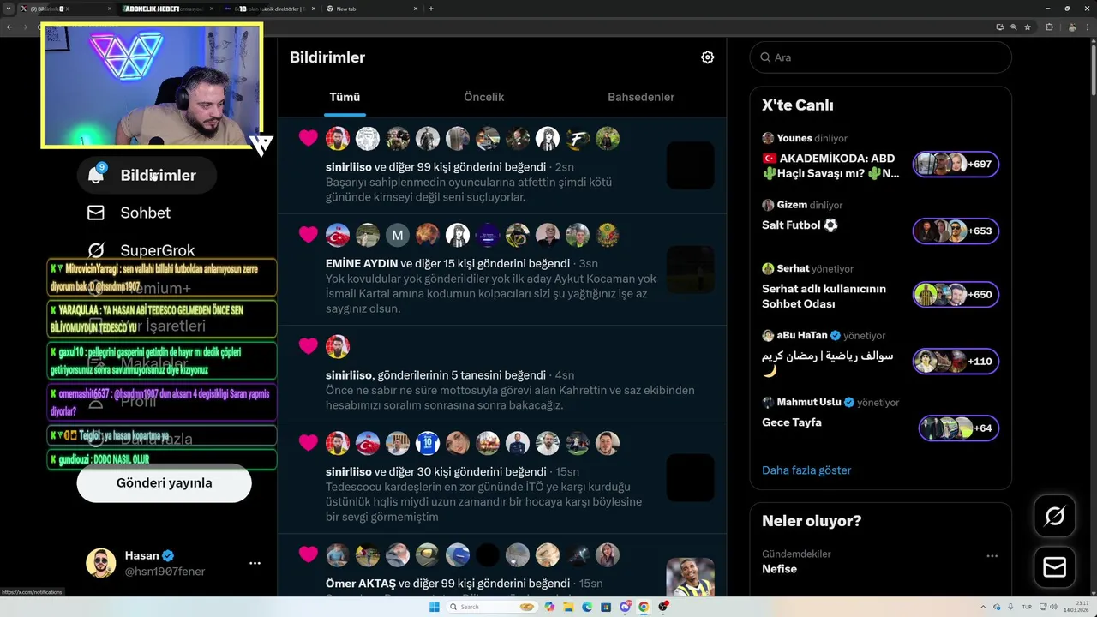Open thumbnail in sinirliiso 30 kişi notification
This screenshot has height=617, width=1097.
(x=690, y=478)
